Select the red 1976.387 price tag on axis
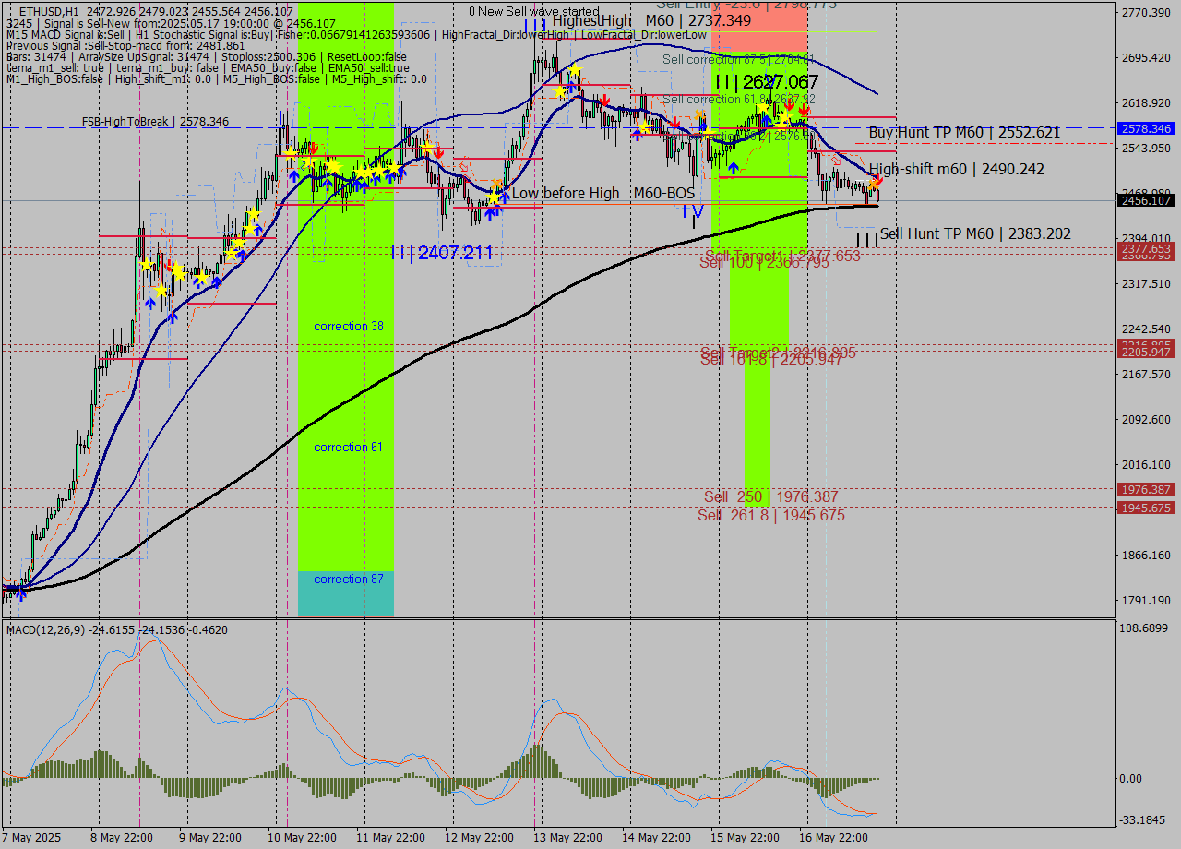 1146,489
